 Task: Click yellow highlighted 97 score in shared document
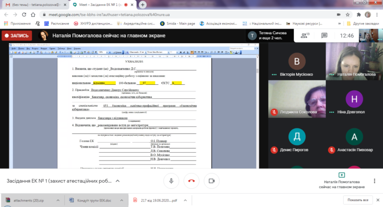click(x=147, y=83)
